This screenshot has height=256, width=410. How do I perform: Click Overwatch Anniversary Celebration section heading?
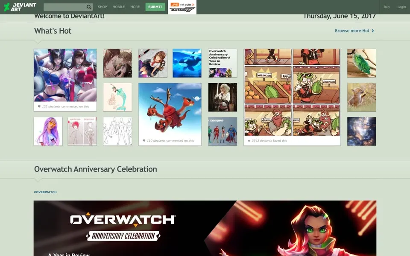(x=95, y=169)
